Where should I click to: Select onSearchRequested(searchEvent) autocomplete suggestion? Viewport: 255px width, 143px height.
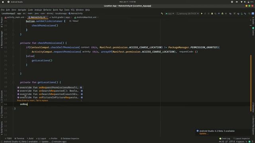pyautogui.click(x=50, y=94)
